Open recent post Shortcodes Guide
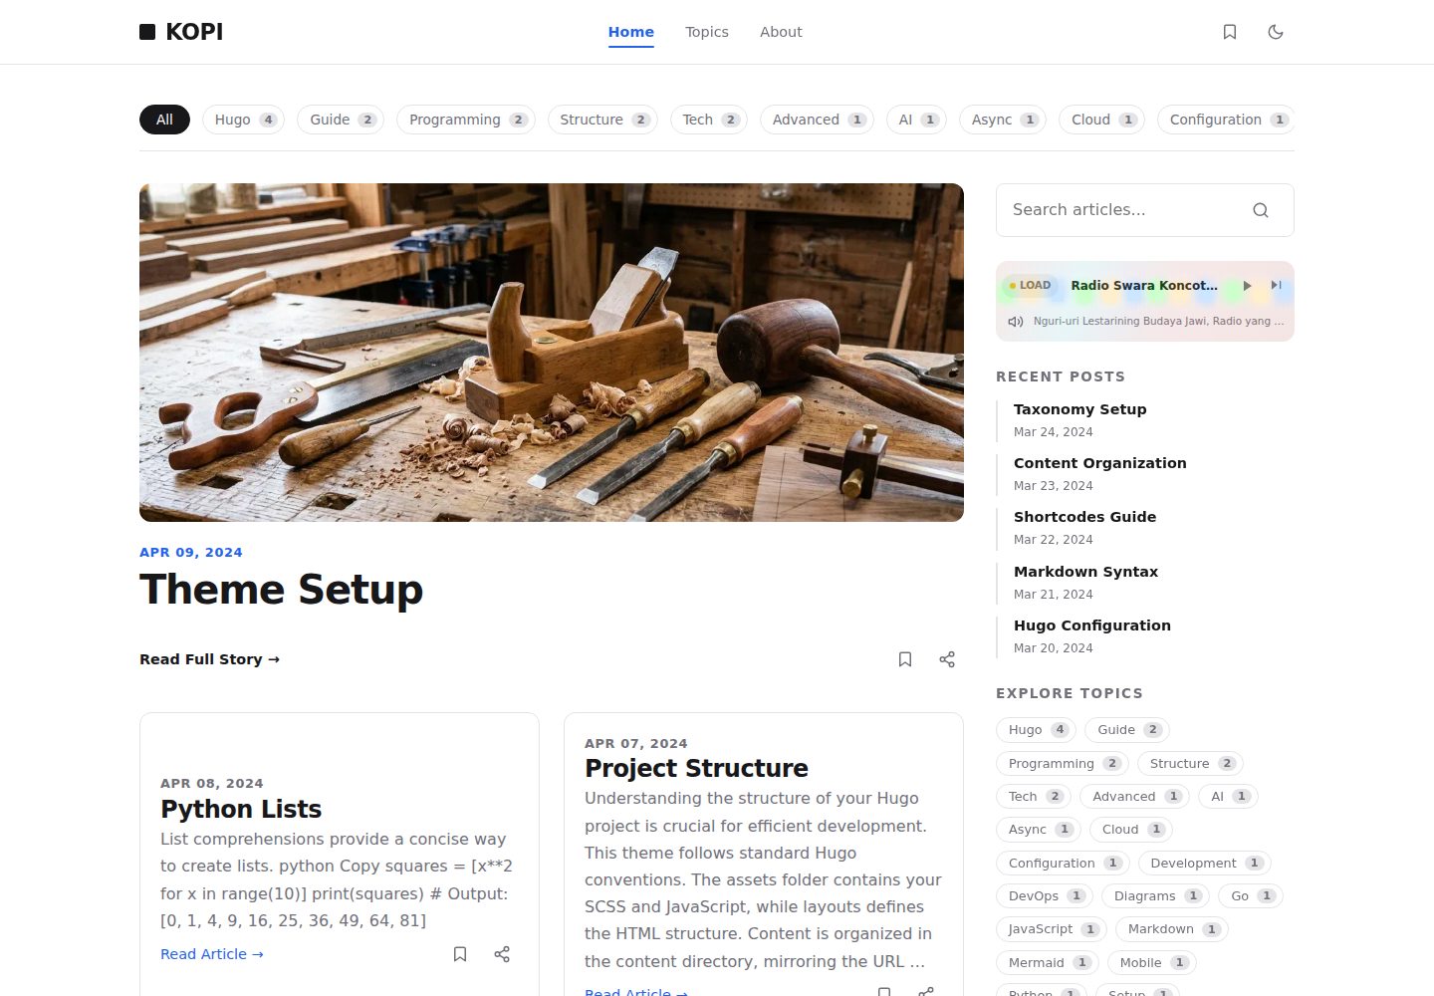Screen dimensions: 1434x996 click(x=1084, y=517)
